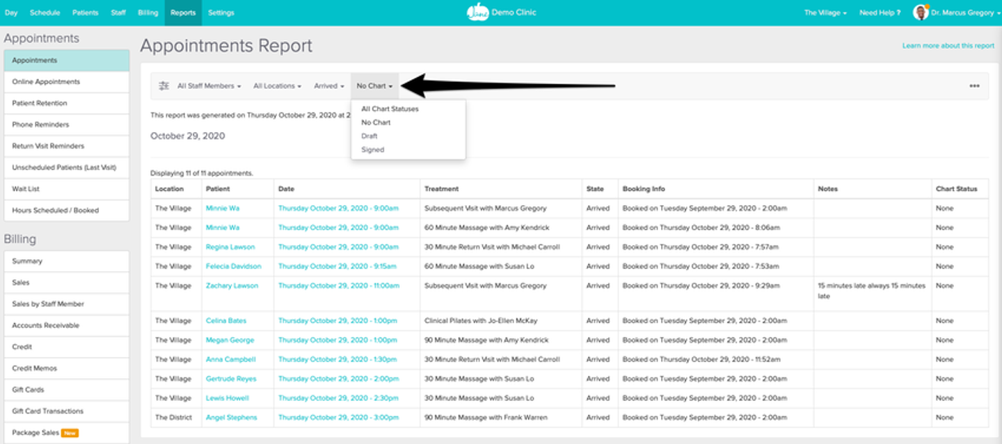
Task: Open Gift Cards report
Action: (67, 390)
